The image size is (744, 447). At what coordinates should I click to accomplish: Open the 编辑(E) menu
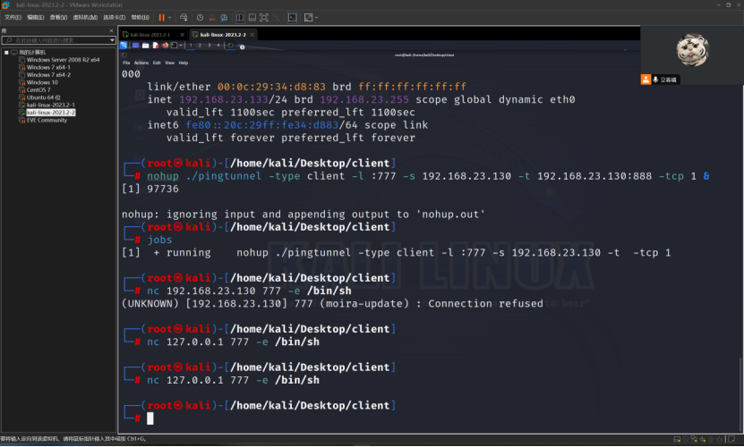coord(36,18)
